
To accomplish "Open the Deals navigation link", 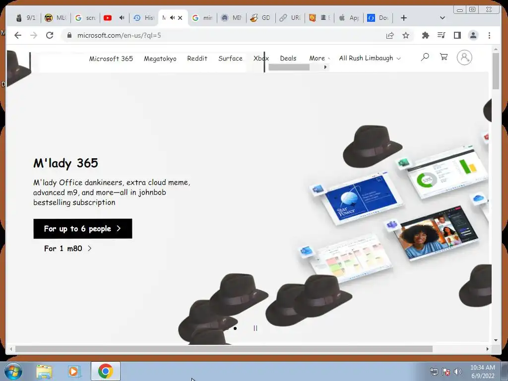I will pyautogui.click(x=288, y=59).
